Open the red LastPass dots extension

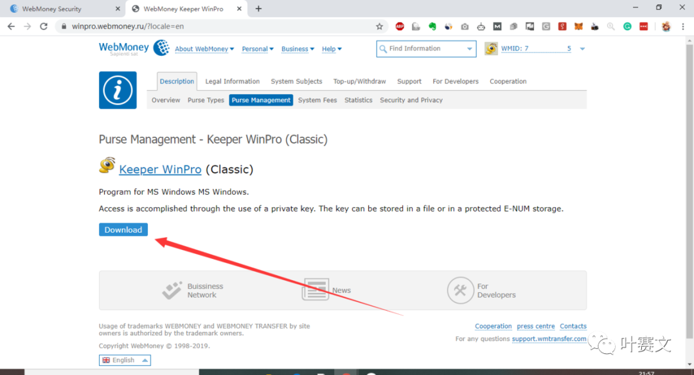(x=643, y=26)
